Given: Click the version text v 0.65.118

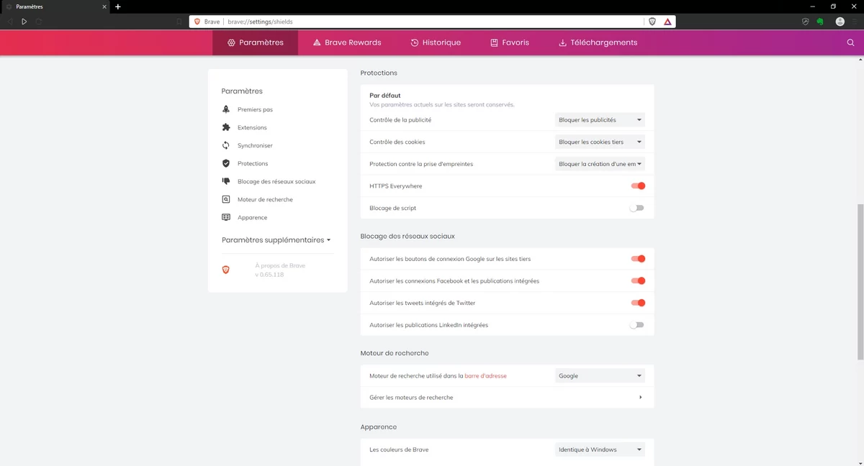Looking at the screenshot, I should (x=269, y=275).
